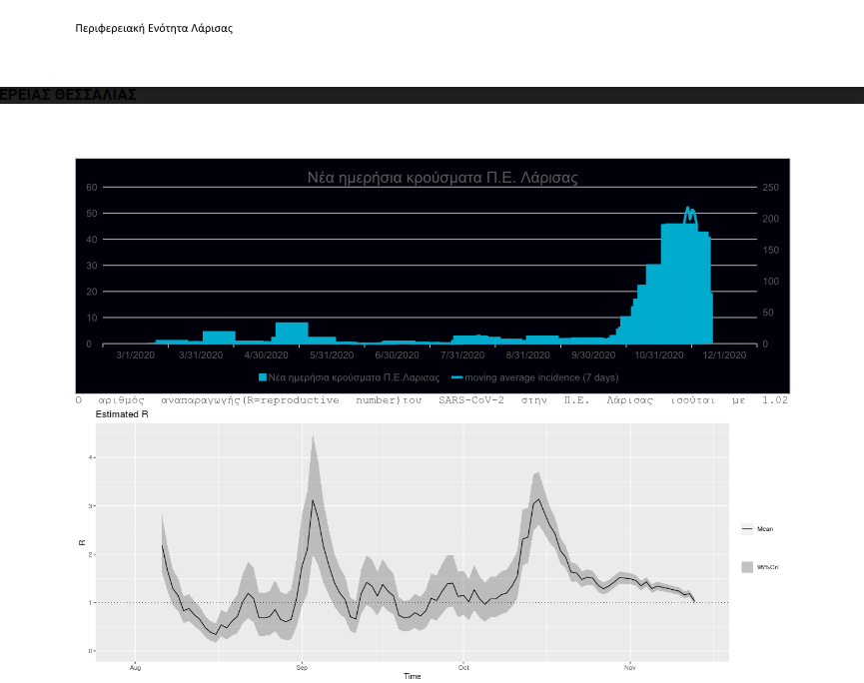Select the Aug tick label on R plot

[136, 667]
